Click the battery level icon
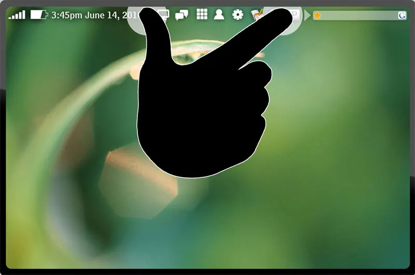The image size is (415, 275). [39, 15]
